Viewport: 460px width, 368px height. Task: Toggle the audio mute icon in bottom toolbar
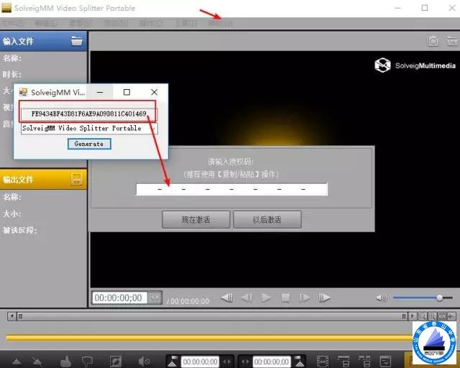[x=143, y=361]
